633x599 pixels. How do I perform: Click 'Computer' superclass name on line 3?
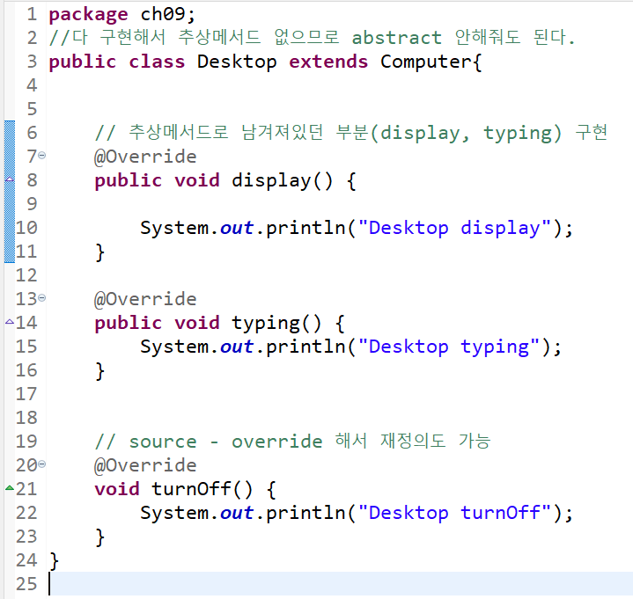tap(426, 62)
